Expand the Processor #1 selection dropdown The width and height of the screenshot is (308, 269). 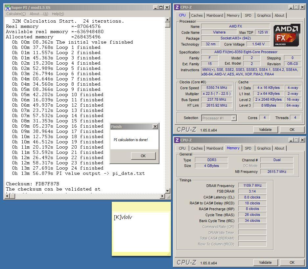234,118
